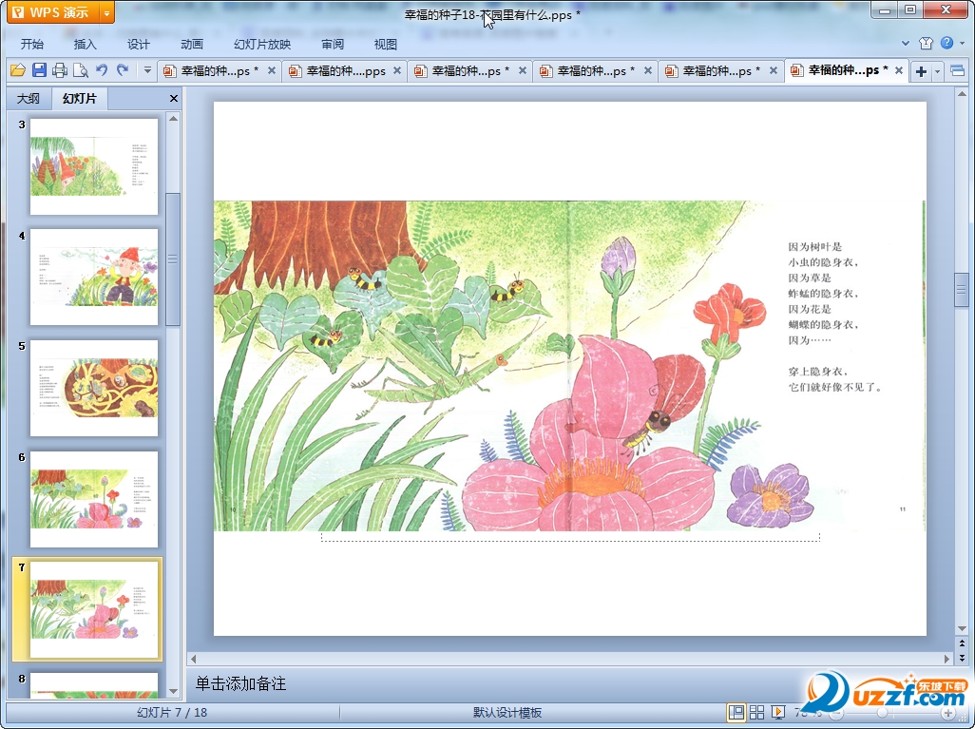Save the presentation with the floppy disk icon

coord(39,70)
